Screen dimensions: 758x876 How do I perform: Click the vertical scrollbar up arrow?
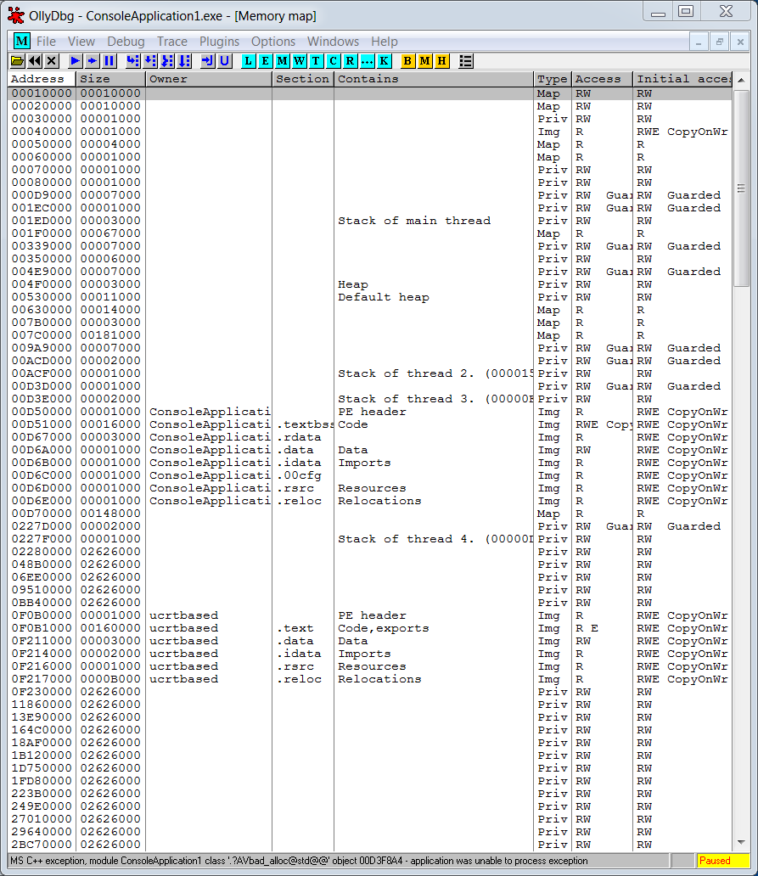[x=741, y=80]
